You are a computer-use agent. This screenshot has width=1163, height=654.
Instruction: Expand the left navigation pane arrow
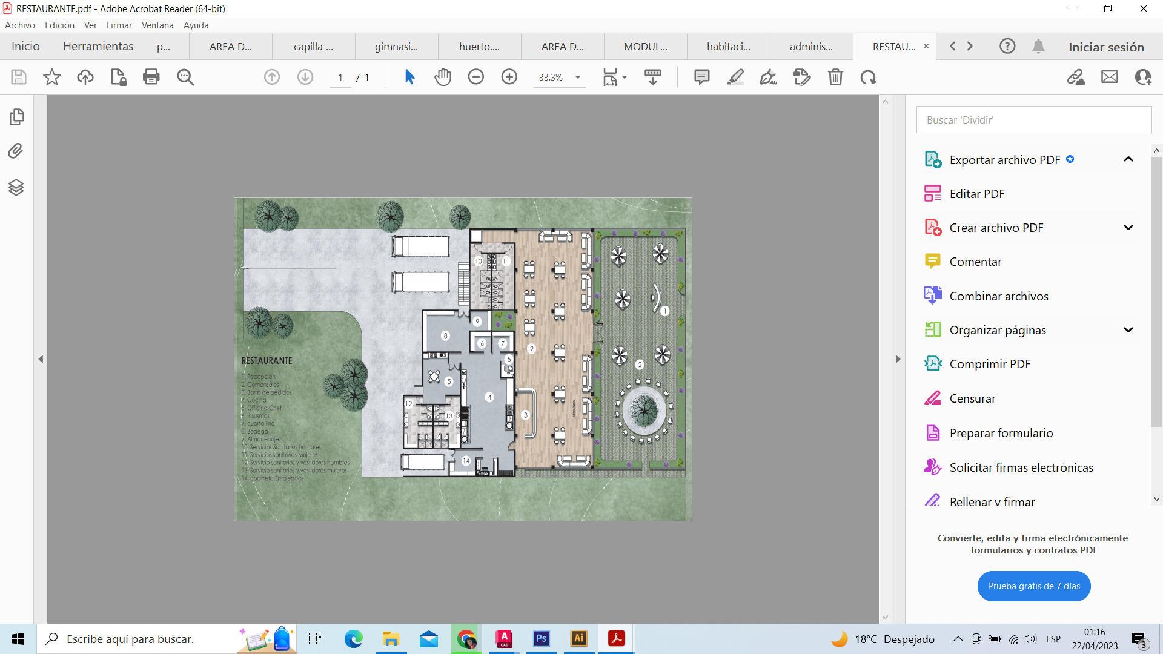coord(41,359)
